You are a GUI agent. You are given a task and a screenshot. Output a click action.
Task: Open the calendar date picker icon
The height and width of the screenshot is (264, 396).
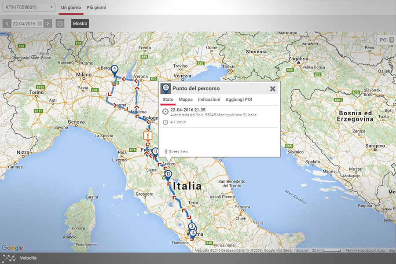pos(40,23)
